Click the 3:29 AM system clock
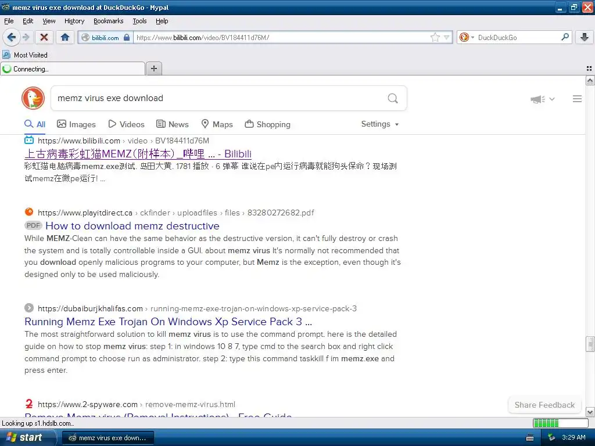 (x=574, y=438)
